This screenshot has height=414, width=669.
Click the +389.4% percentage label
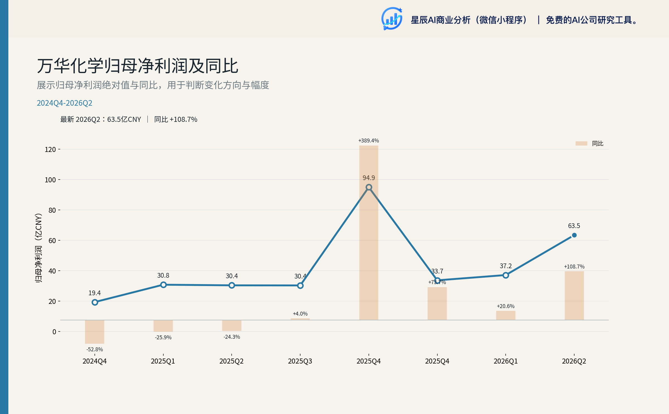click(x=369, y=141)
